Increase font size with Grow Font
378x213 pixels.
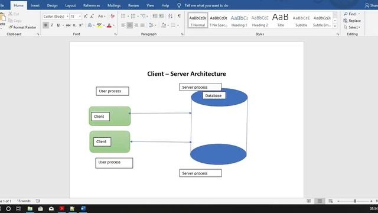pyautogui.click(x=85, y=17)
